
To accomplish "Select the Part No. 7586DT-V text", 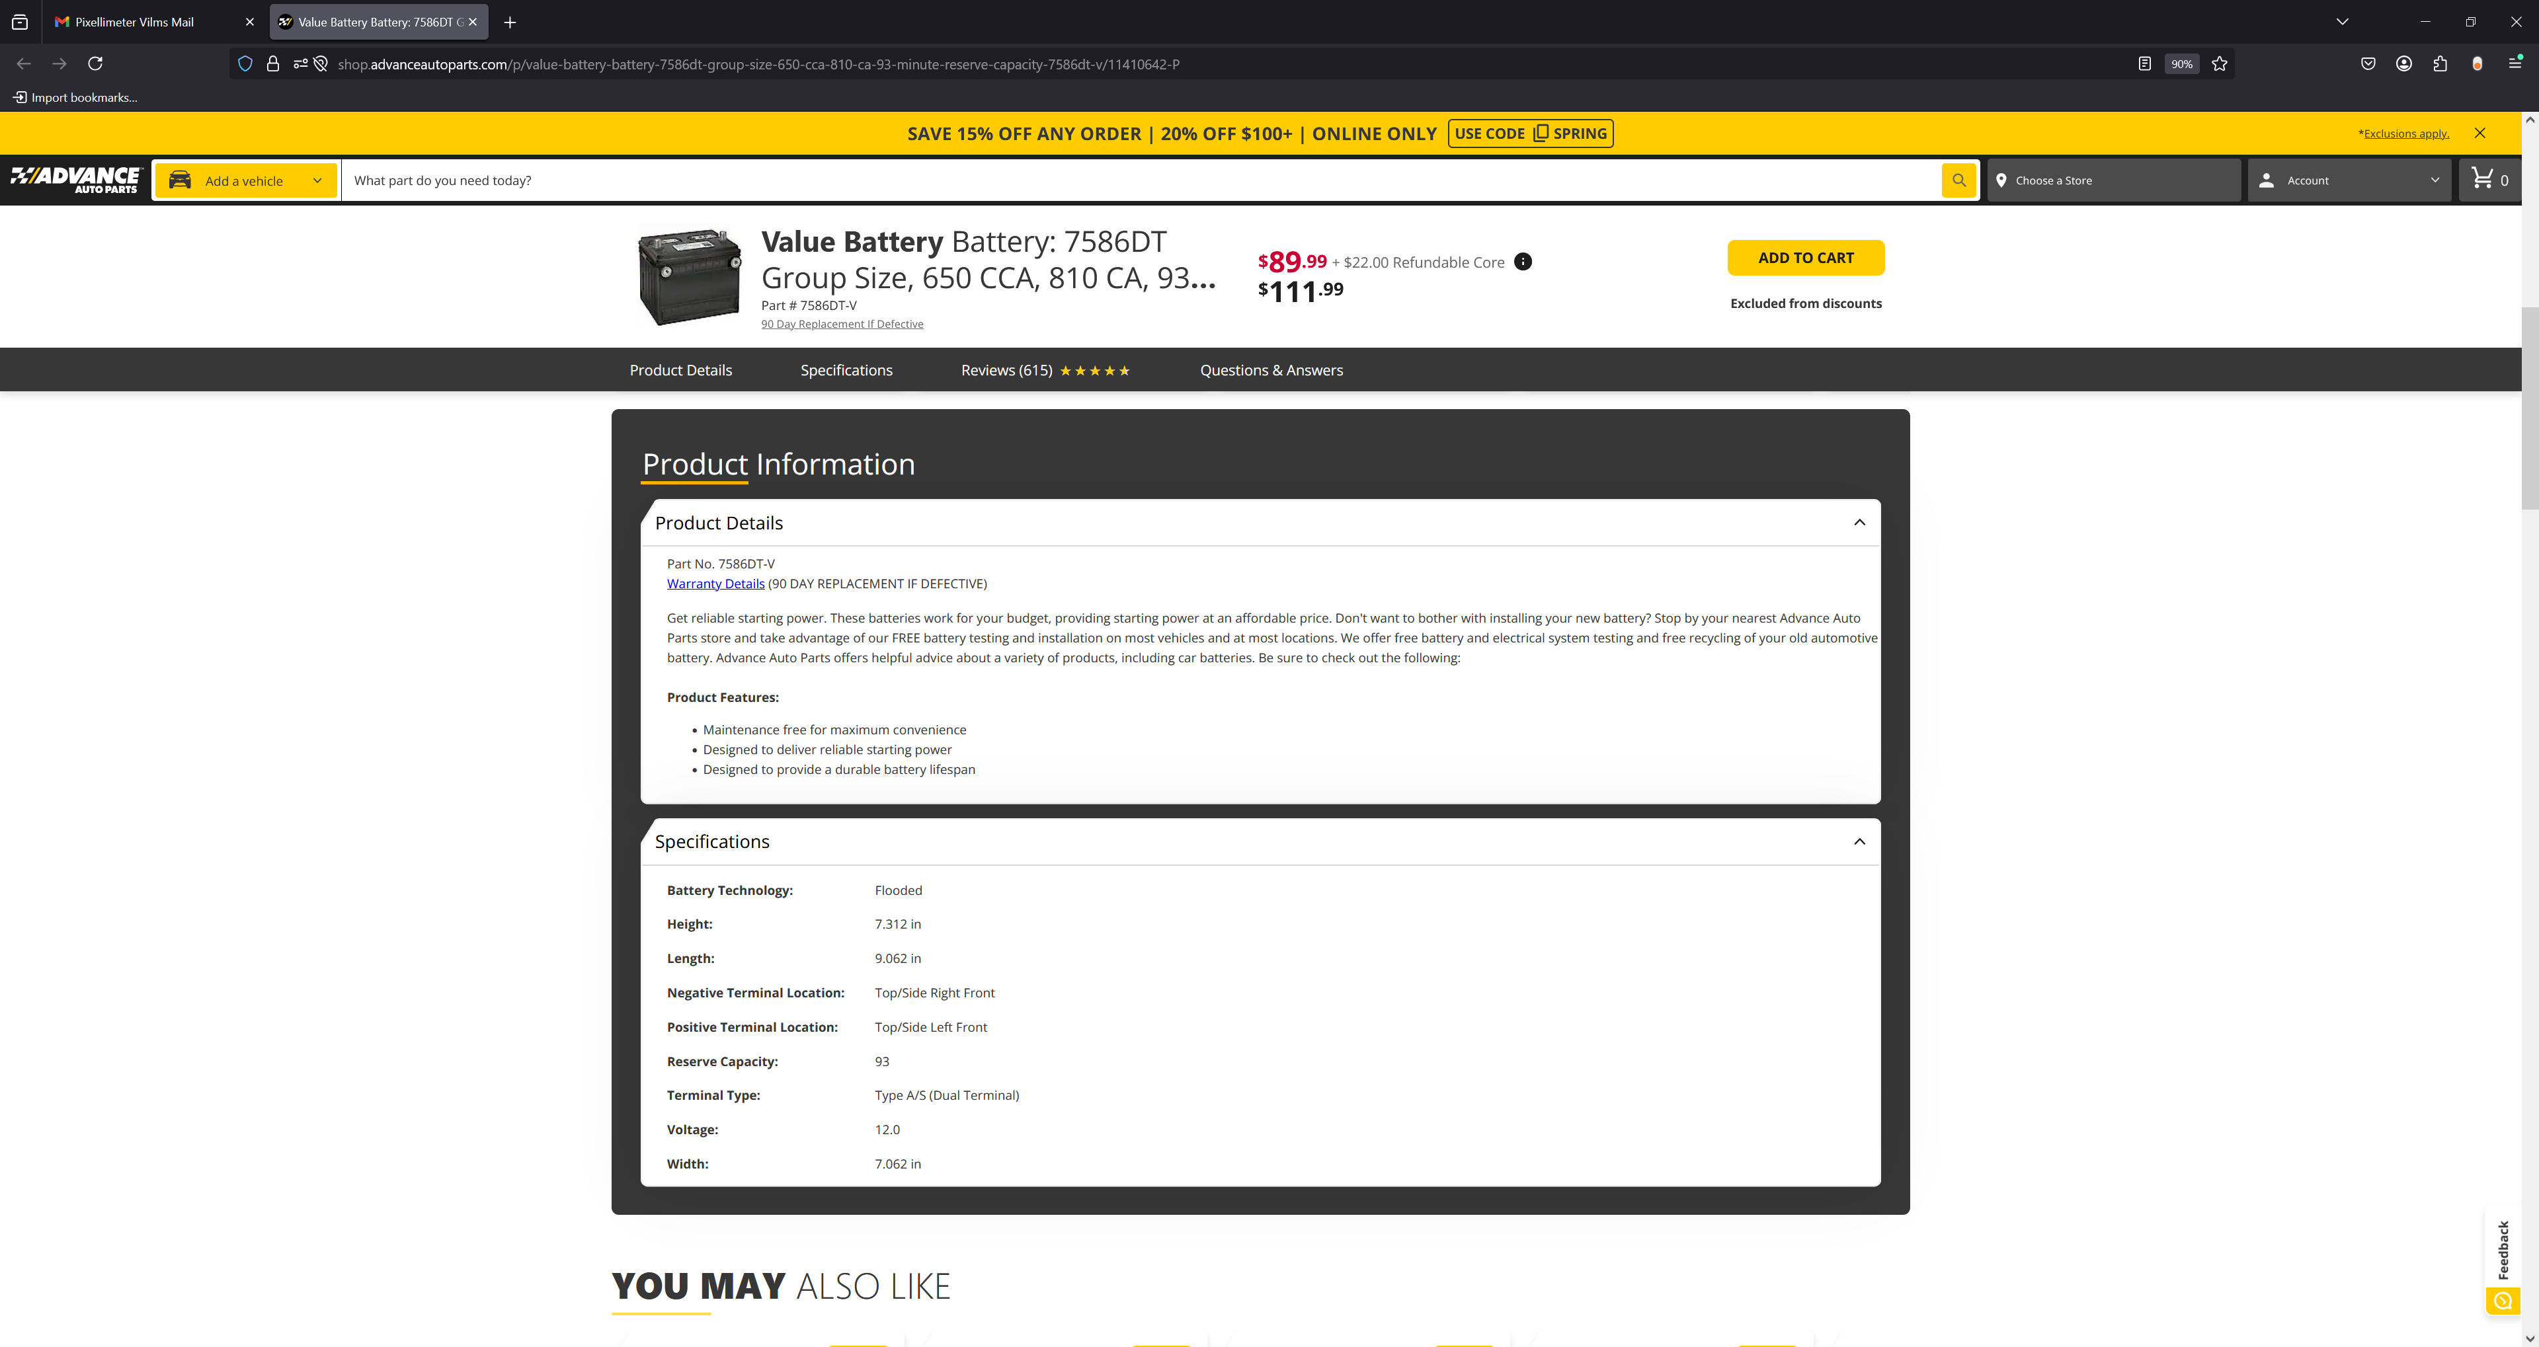I will 721,564.
